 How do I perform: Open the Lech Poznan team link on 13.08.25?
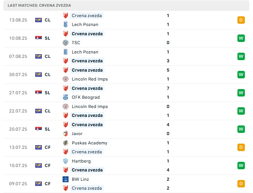click(85, 24)
